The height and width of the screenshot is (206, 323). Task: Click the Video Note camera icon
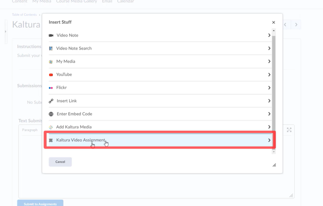tap(51, 35)
